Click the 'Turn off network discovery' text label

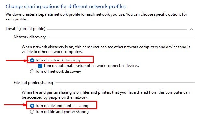tap(58, 71)
